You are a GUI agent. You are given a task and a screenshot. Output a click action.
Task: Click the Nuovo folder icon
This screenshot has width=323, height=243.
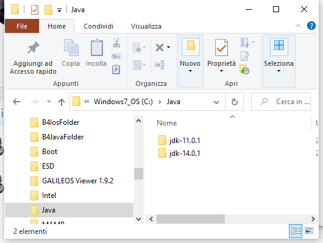(191, 46)
